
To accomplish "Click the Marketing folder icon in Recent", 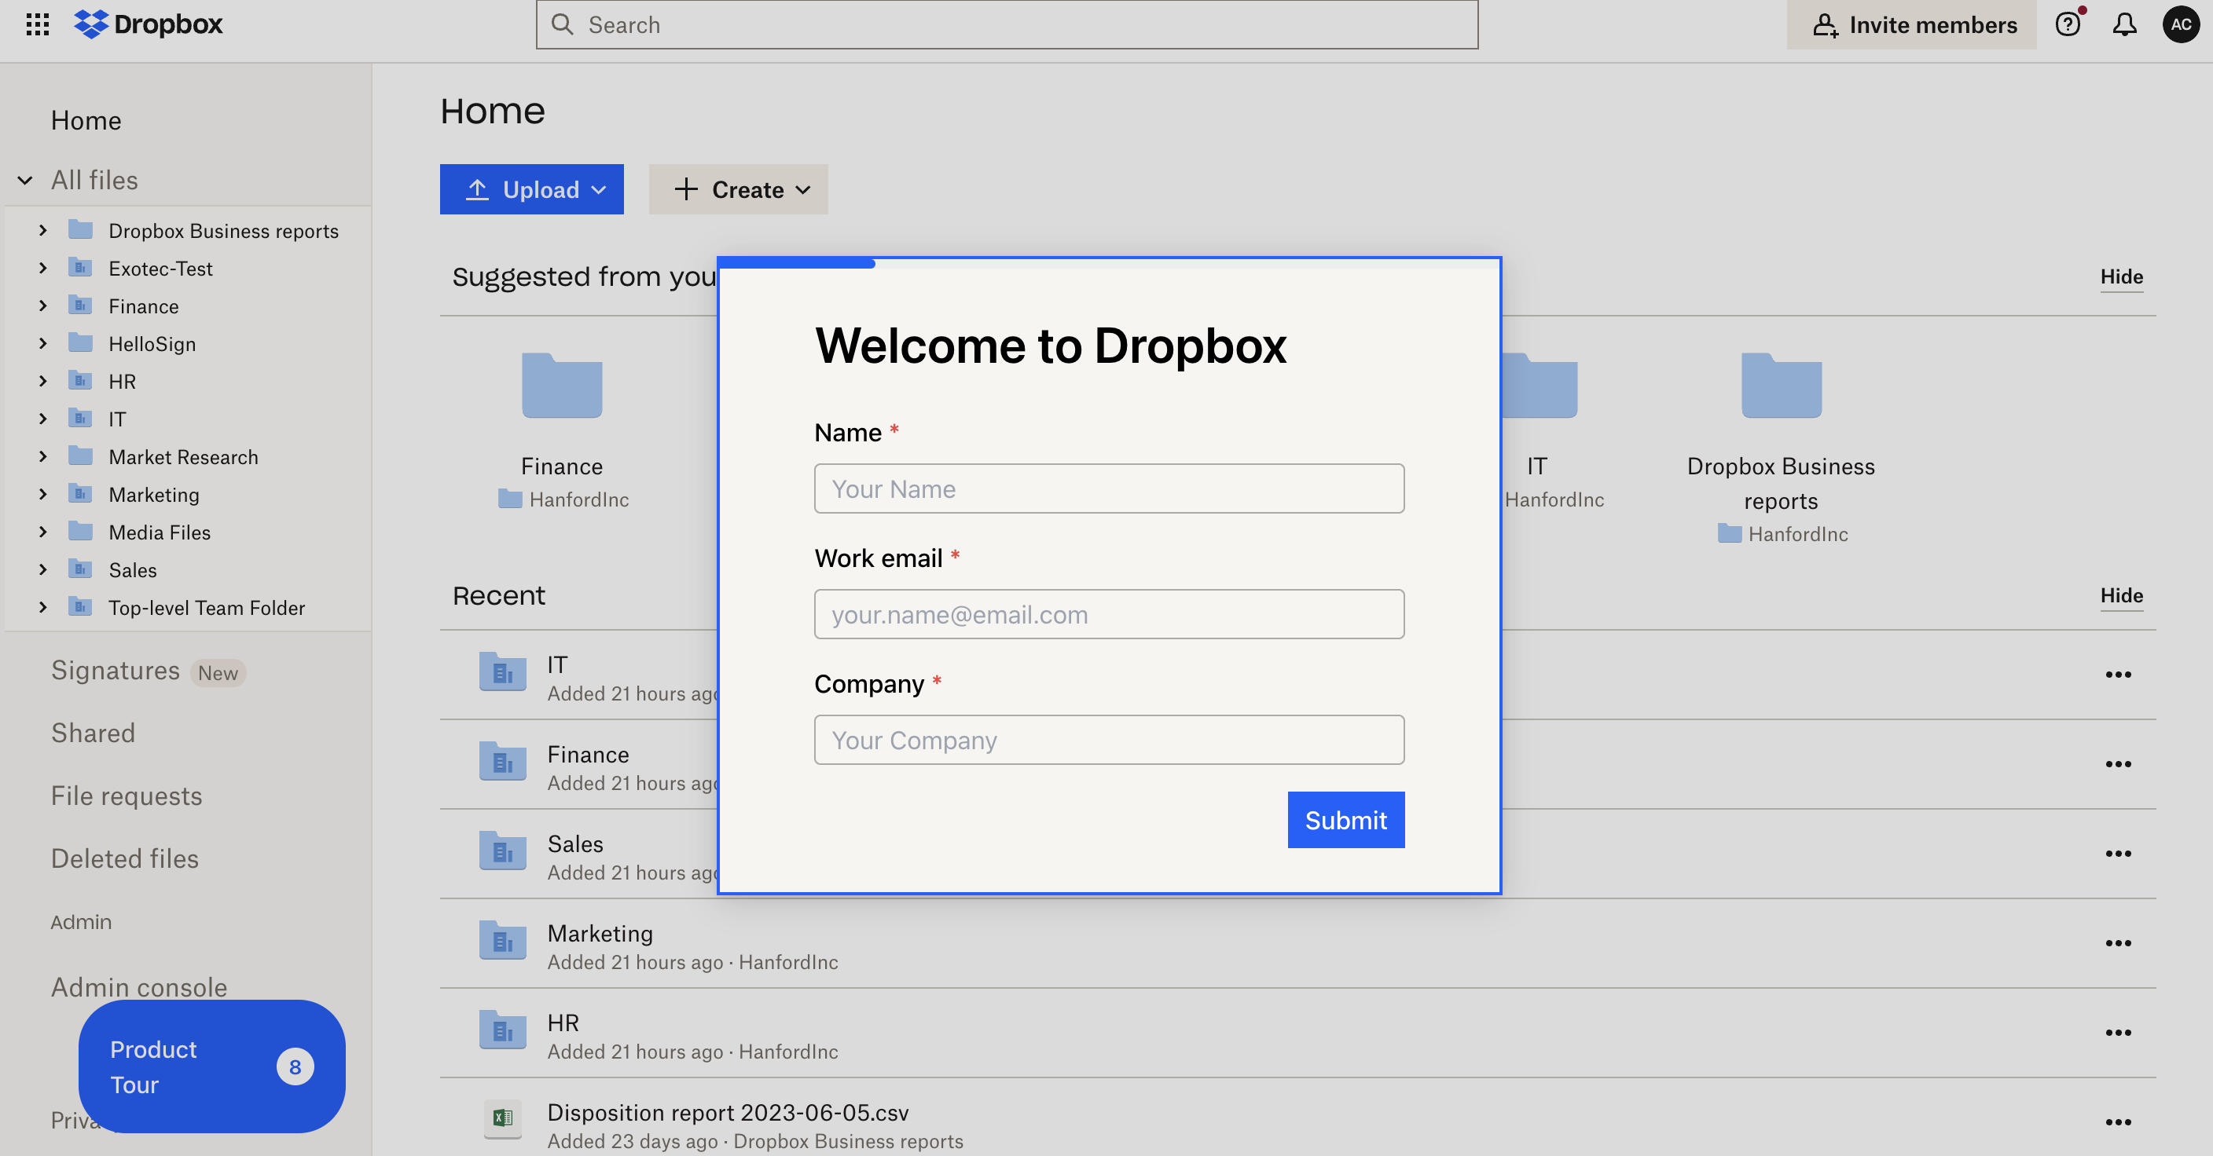I will [503, 941].
